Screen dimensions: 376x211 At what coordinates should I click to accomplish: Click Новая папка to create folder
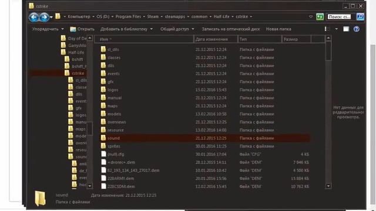point(278,29)
